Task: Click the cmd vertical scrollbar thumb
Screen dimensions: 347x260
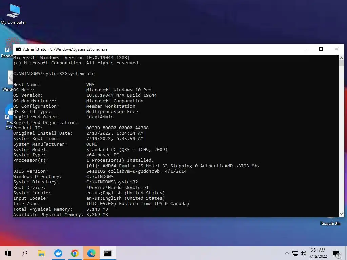Action: coord(341,63)
